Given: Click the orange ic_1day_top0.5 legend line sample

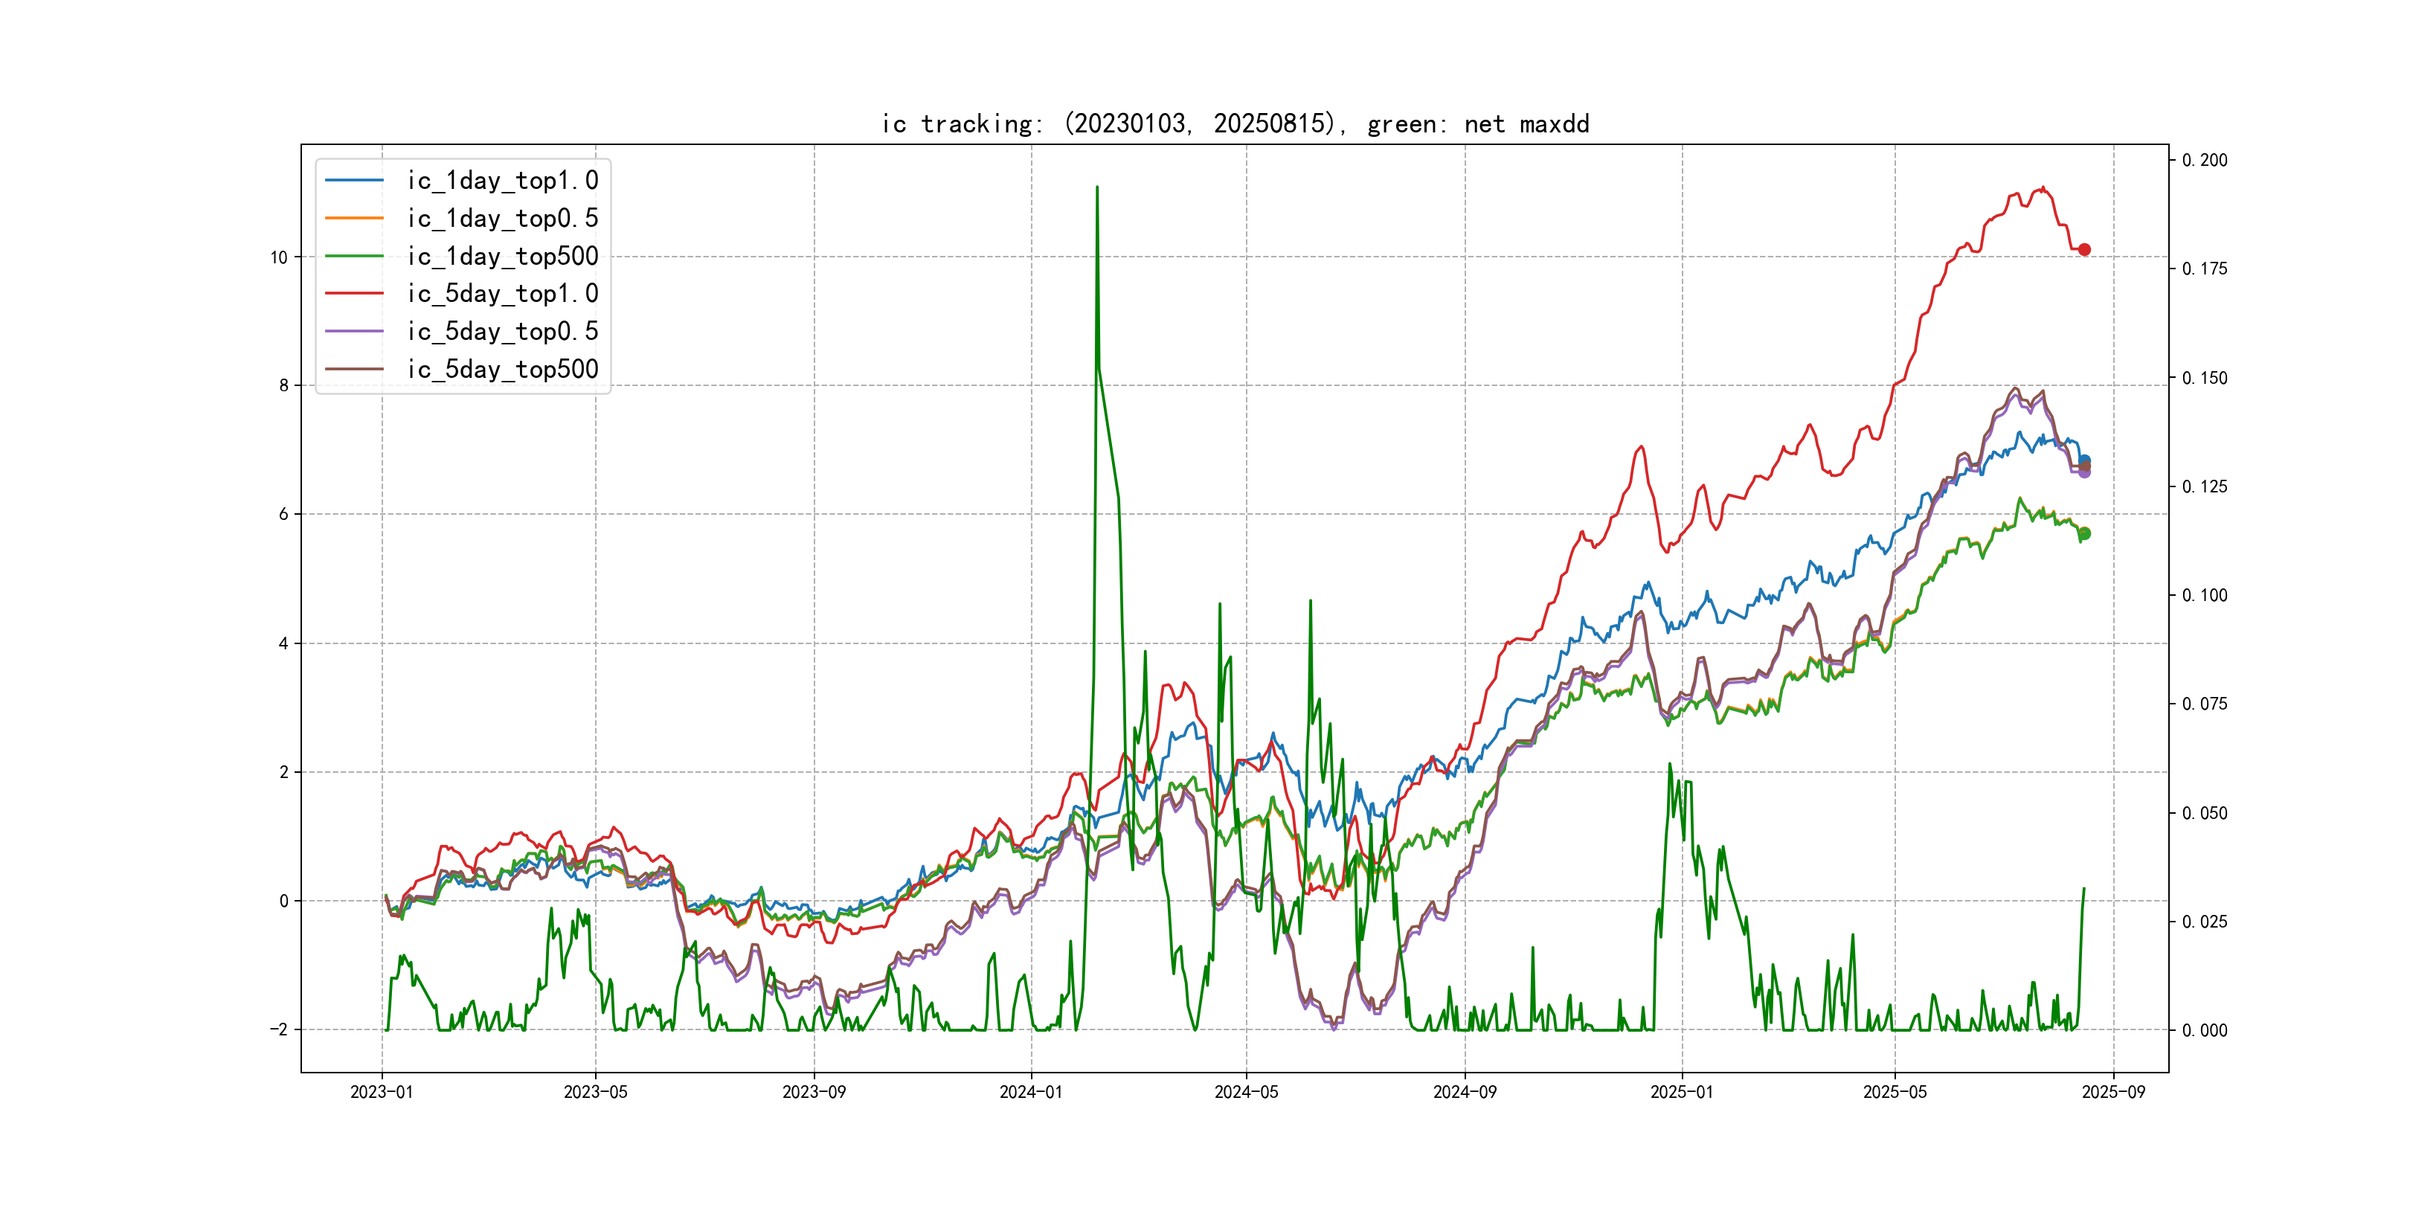Looking at the screenshot, I should click(x=353, y=218).
